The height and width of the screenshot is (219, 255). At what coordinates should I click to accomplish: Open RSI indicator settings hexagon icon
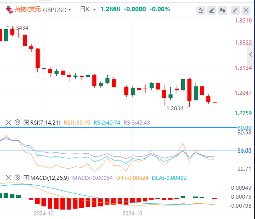click(x=18, y=122)
